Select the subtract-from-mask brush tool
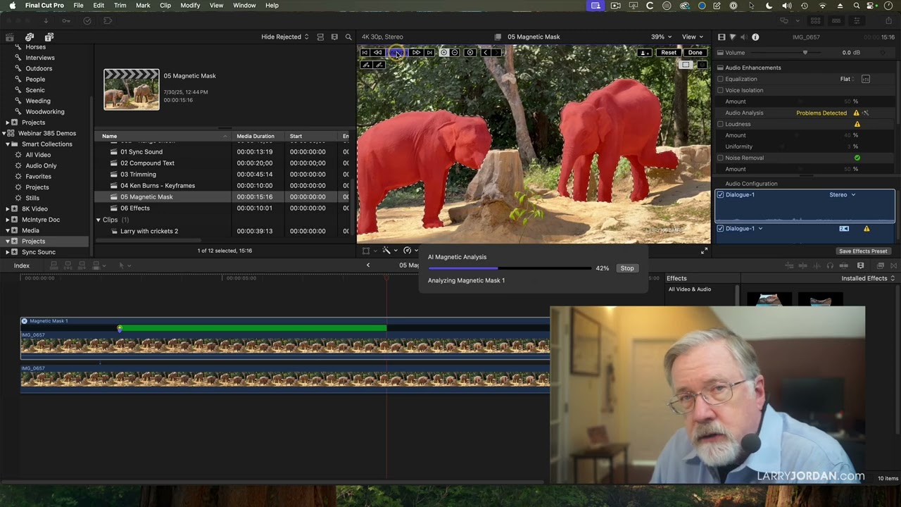 click(379, 65)
